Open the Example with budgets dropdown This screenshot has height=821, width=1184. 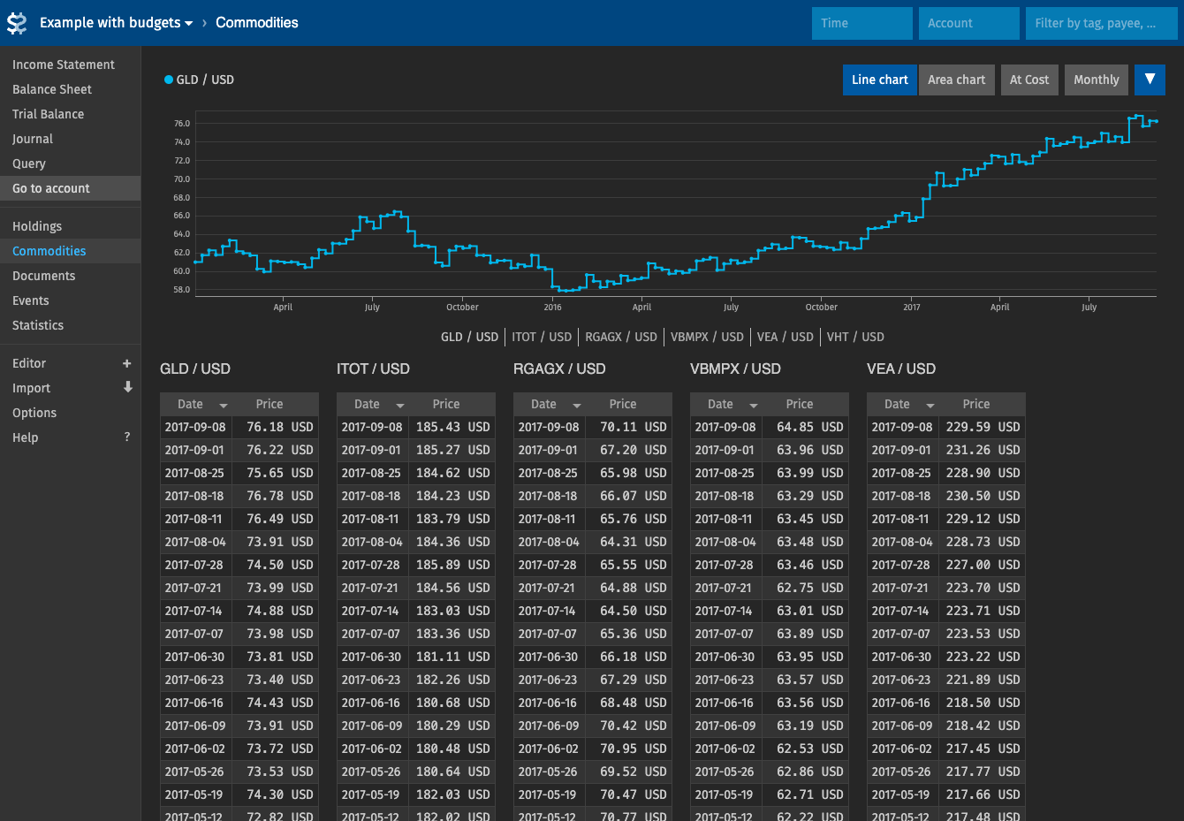tap(116, 23)
